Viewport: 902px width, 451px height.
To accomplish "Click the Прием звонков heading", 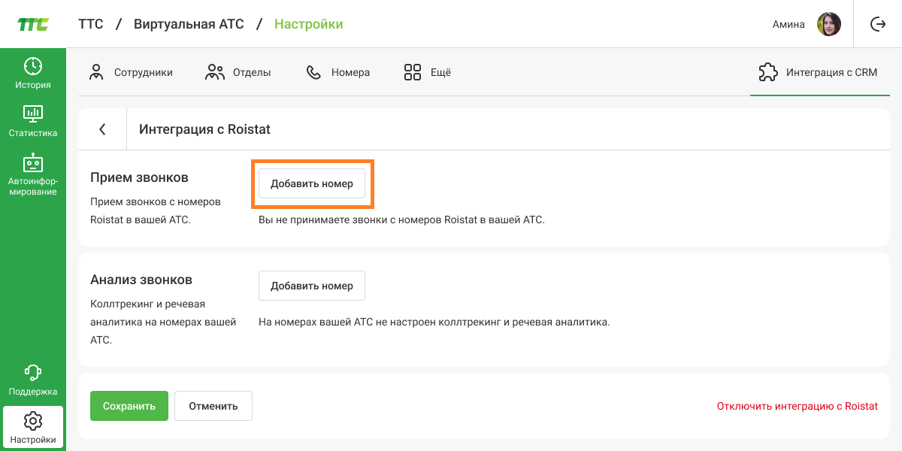I will point(139,177).
